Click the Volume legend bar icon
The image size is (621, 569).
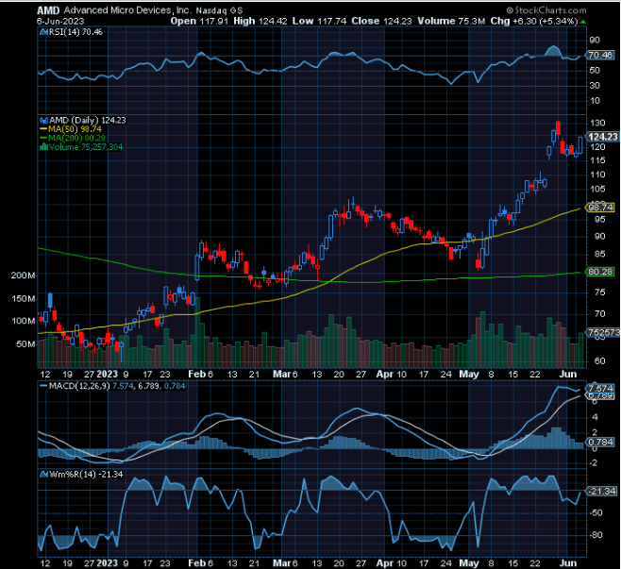[41, 147]
